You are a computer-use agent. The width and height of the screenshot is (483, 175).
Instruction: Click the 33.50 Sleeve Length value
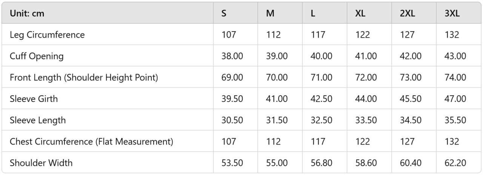(x=366, y=120)
